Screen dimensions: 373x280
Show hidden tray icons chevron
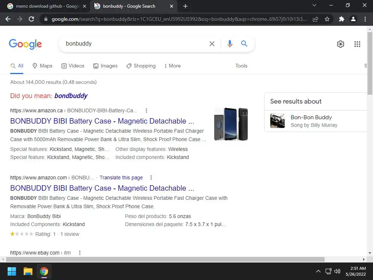(x=318, y=271)
